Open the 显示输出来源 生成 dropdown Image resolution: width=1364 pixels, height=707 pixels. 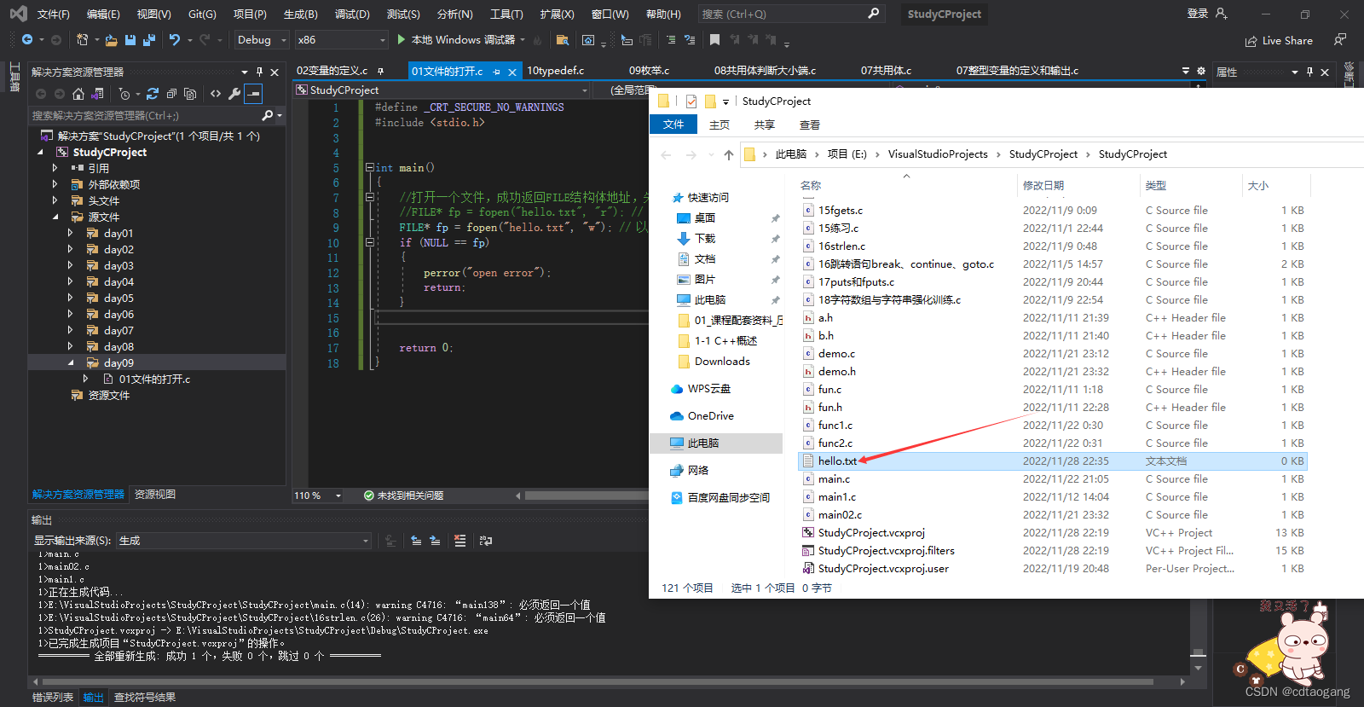point(244,541)
